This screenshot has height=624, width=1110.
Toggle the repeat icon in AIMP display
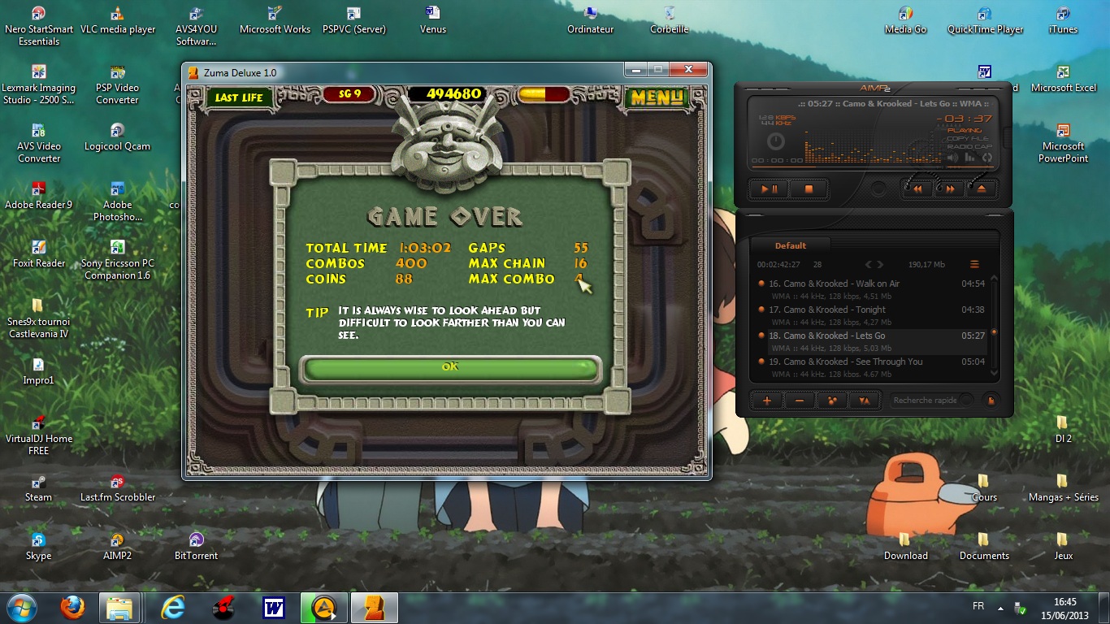(987, 158)
